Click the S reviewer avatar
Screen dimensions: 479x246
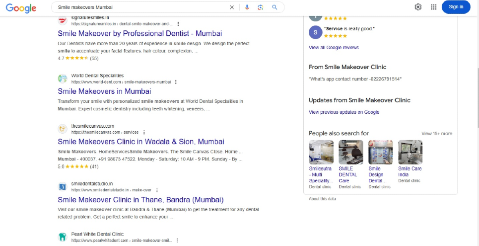click(x=316, y=32)
